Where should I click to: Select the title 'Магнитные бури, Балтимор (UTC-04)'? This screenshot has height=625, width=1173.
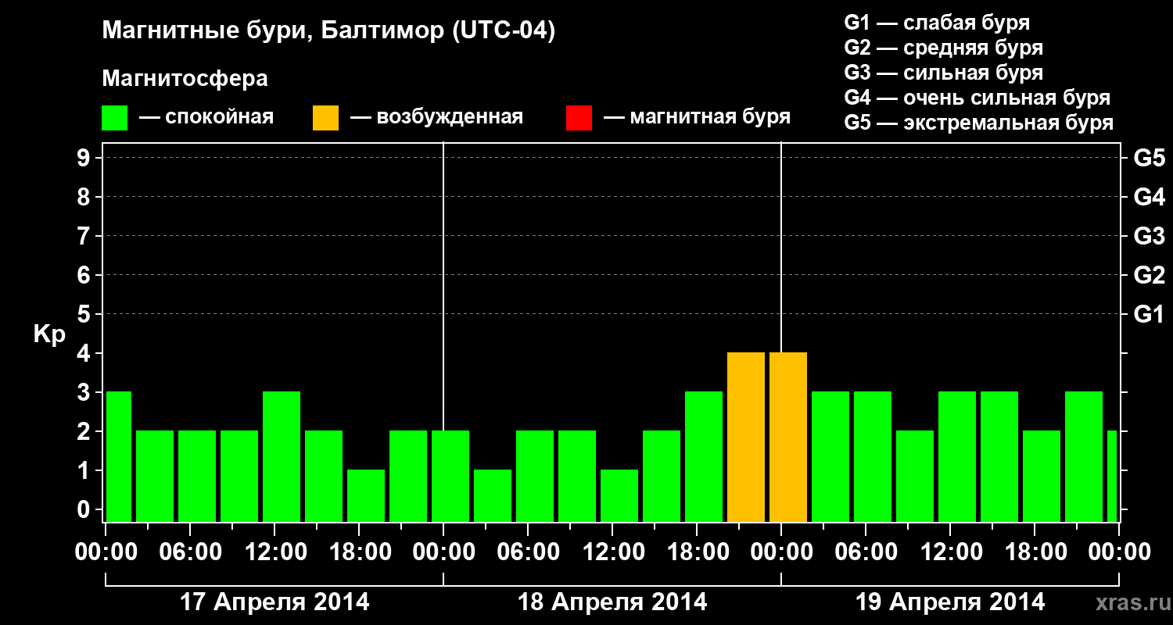[328, 31]
